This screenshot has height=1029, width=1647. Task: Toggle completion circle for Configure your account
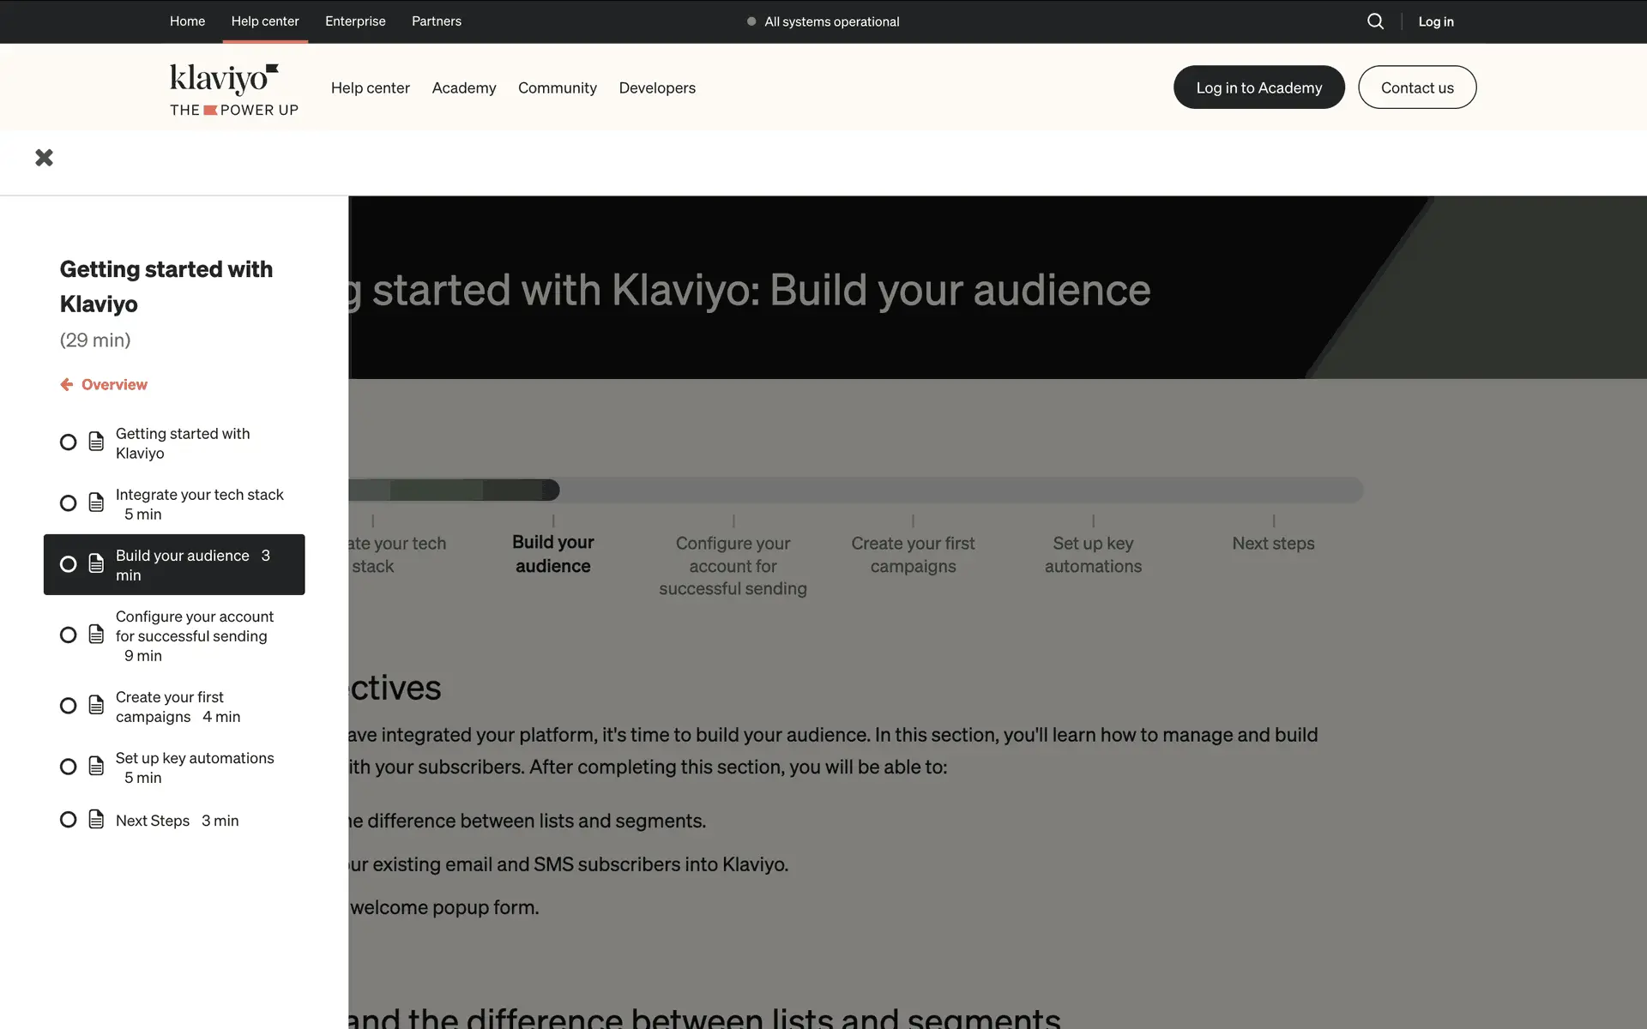tap(68, 635)
